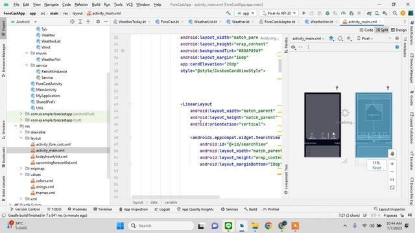Viewport: 415px width, 233px height.
Task: Switch editor to Design view mode
Action: click(x=399, y=30)
